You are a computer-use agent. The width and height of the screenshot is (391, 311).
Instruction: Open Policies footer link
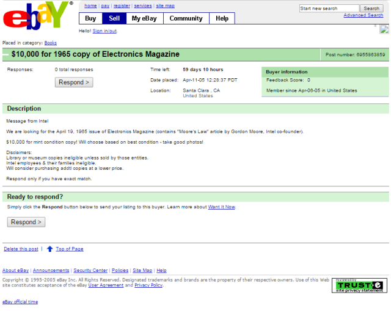120,270
